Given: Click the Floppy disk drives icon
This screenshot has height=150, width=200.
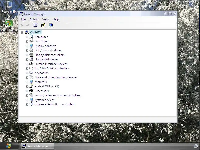Looking at the screenshot, I should pyautogui.click(x=31, y=59).
